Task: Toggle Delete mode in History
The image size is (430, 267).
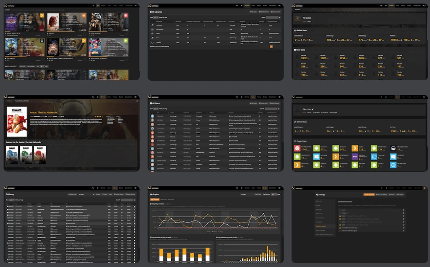Action: pos(73,194)
